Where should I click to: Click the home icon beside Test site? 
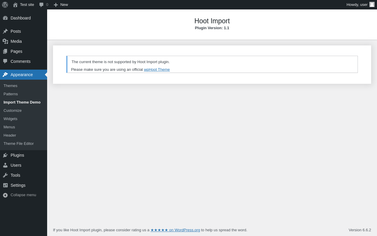point(15,5)
